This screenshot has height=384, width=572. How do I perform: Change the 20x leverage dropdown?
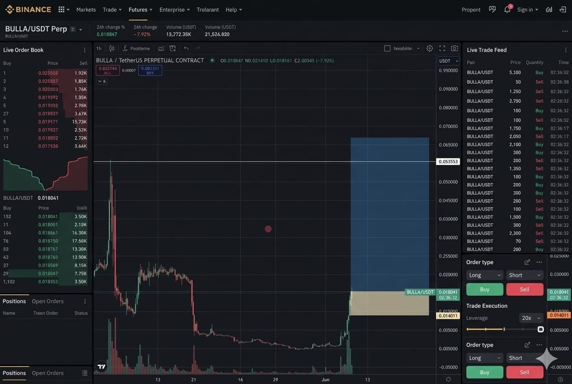(531, 318)
